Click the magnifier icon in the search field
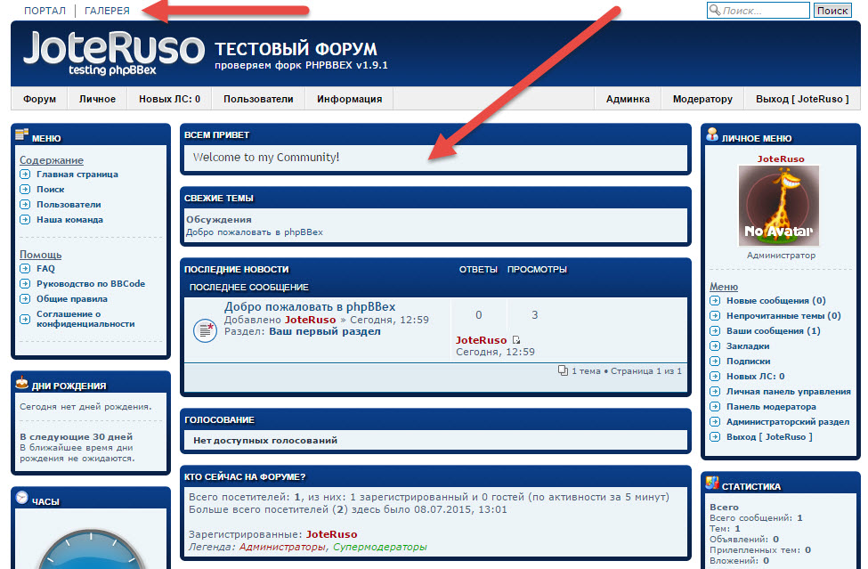The height and width of the screenshot is (569, 868). point(715,10)
